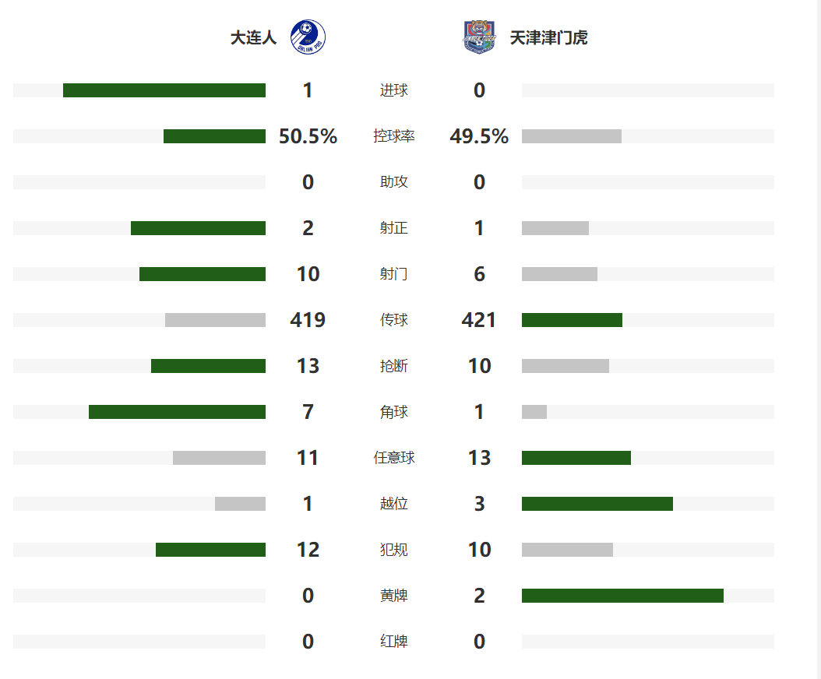Open the 大连人 team name link
This screenshot has width=821, height=679.
pos(253,37)
